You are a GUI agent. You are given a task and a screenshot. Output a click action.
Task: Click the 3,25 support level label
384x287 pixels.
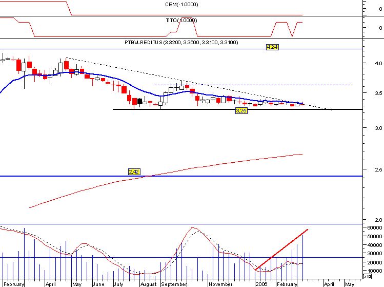(x=241, y=111)
